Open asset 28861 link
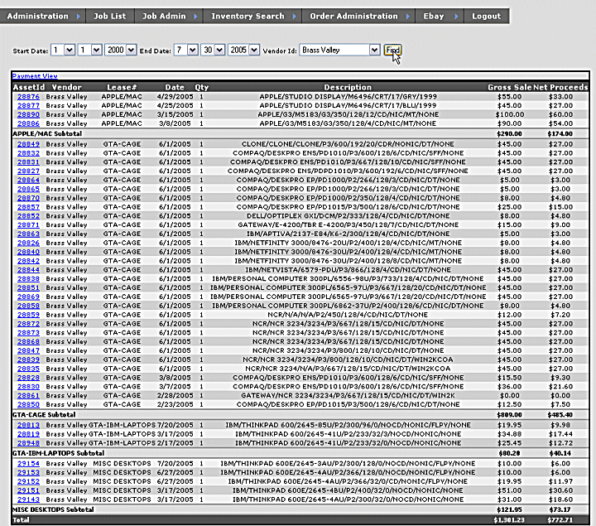596x526 pixels. 28,396
